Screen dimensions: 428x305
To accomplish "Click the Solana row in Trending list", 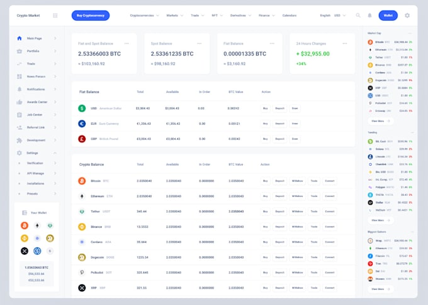I will click(390, 149).
